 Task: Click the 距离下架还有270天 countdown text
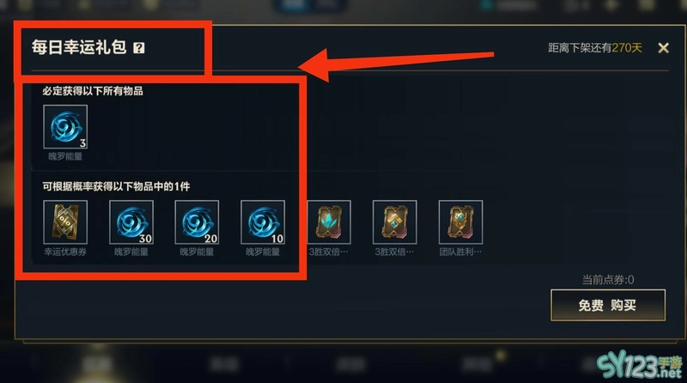pyautogui.click(x=595, y=48)
